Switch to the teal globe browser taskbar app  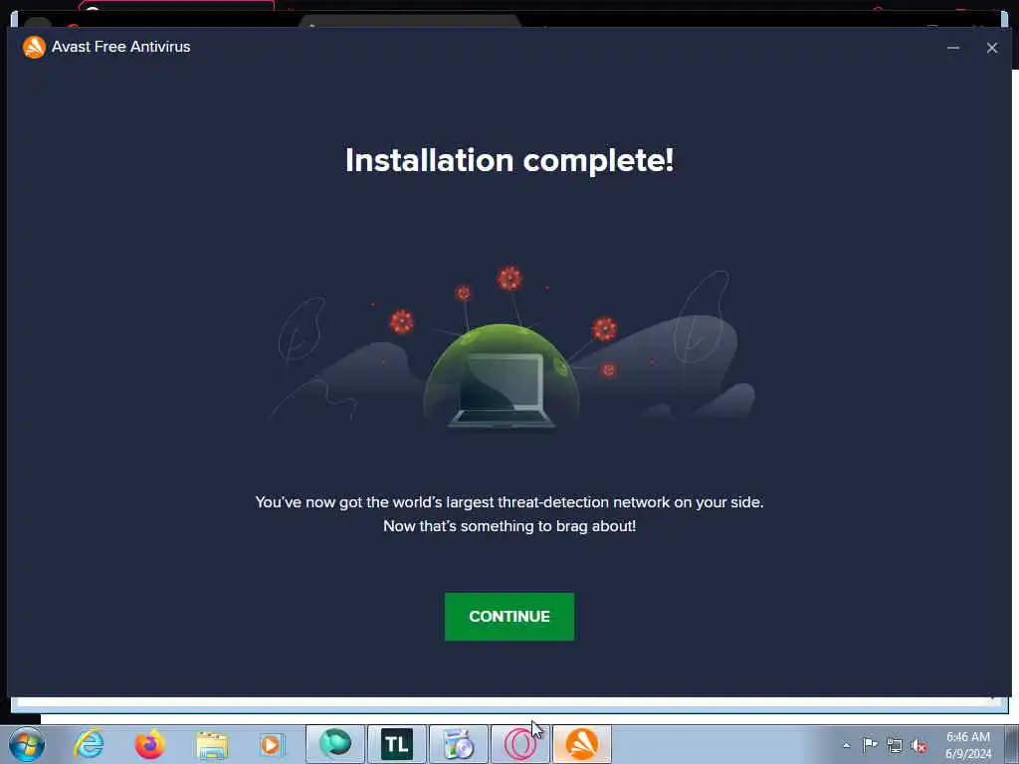click(x=335, y=744)
